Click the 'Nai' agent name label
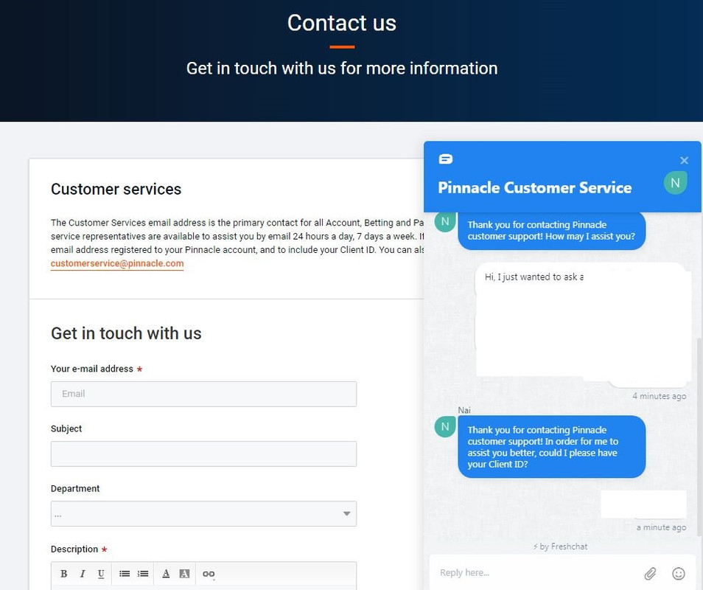Image resolution: width=703 pixels, height=590 pixels. coord(464,410)
